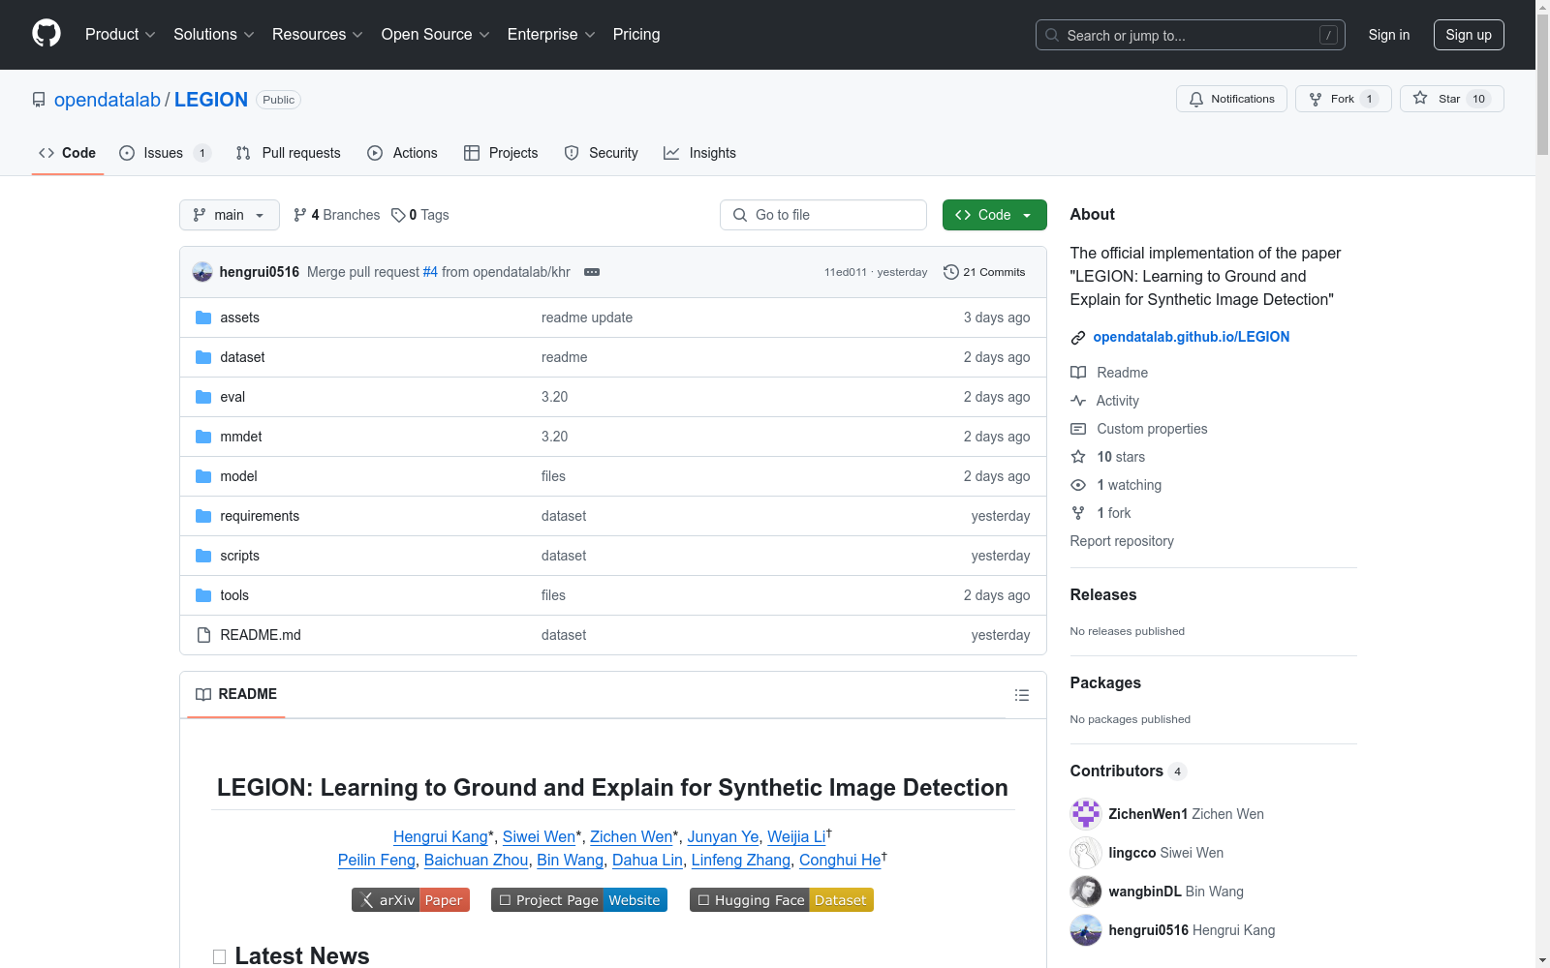Viewport: 1550px width, 968px height.
Task: Click the scripts folder icon
Action: pos(203,556)
